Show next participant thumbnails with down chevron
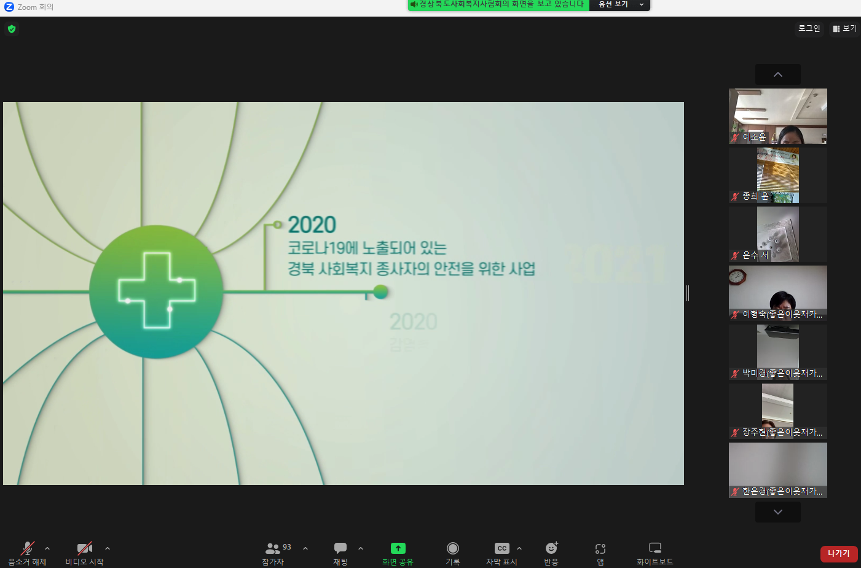 point(778,512)
